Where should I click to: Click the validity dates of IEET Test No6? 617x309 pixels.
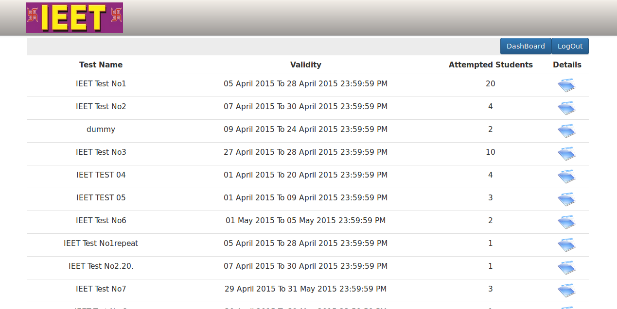tap(305, 221)
